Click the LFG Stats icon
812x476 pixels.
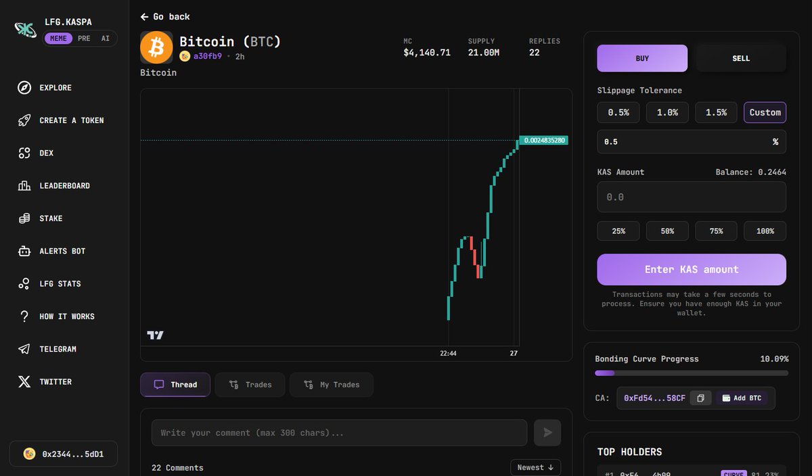[24, 283]
